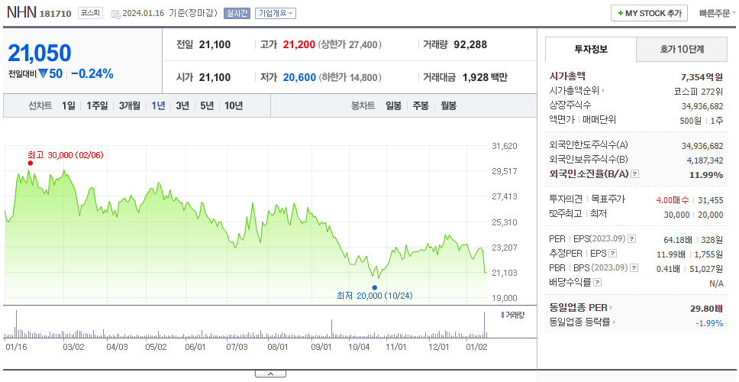Click the plus icon in MY STOCK 추가
739x382 pixels.
click(x=620, y=13)
